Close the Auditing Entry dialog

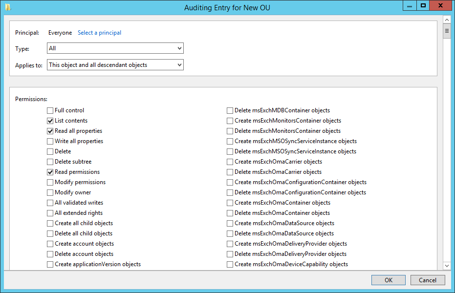tap(440, 6)
